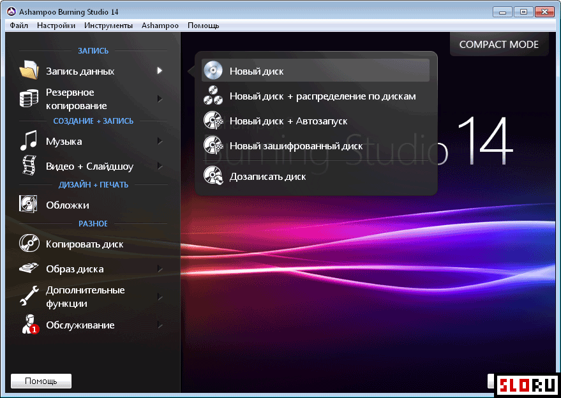
Task: Choose Новый зашифрованный диск
Action: coord(315,145)
